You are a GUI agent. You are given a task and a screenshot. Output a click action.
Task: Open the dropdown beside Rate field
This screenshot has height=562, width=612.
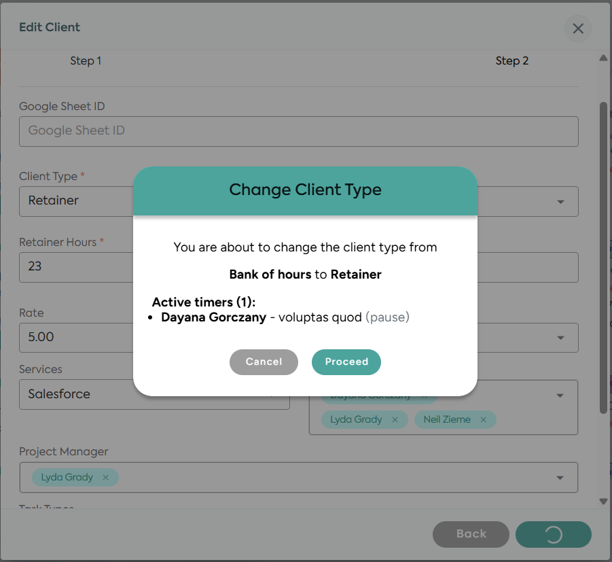click(560, 338)
